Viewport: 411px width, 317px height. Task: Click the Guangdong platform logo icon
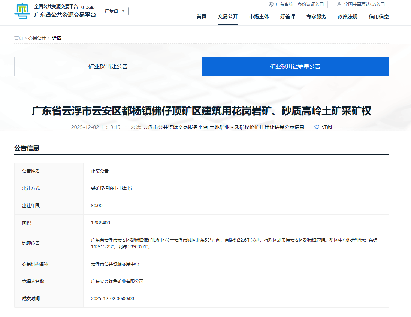22,11
